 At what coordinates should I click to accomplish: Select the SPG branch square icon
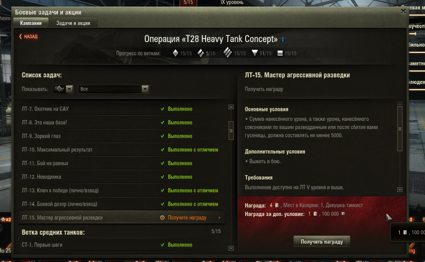280,53
